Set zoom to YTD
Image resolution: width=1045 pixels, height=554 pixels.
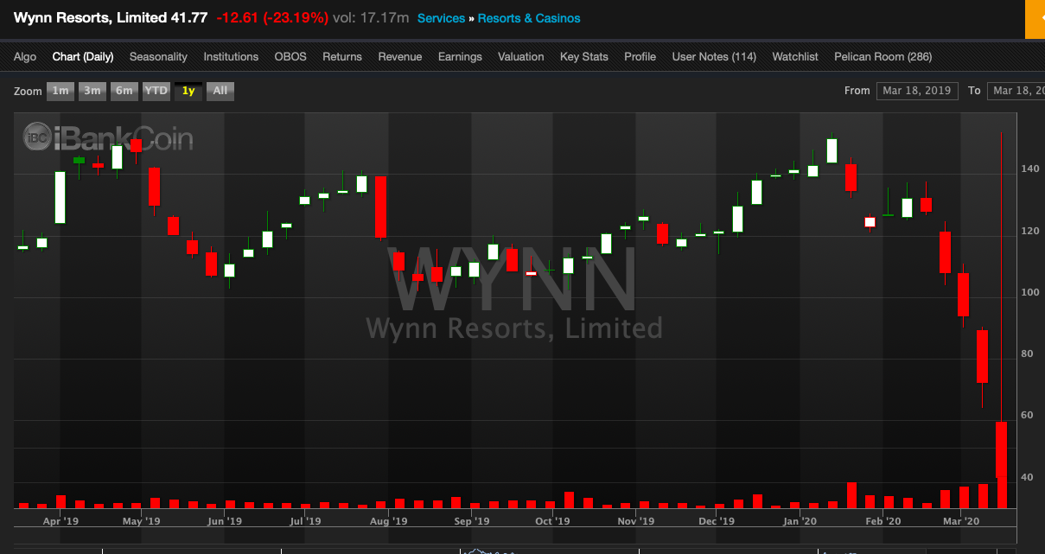pyautogui.click(x=156, y=91)
